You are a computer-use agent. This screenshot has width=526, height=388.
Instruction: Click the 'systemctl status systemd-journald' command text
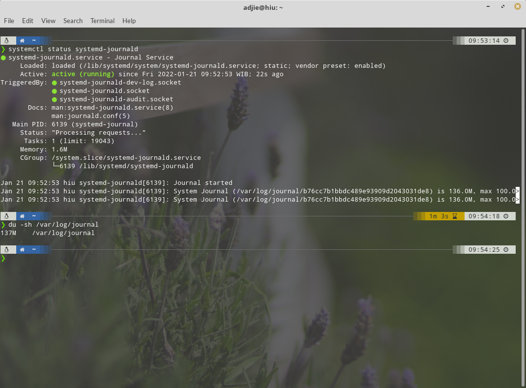point(73,49)
